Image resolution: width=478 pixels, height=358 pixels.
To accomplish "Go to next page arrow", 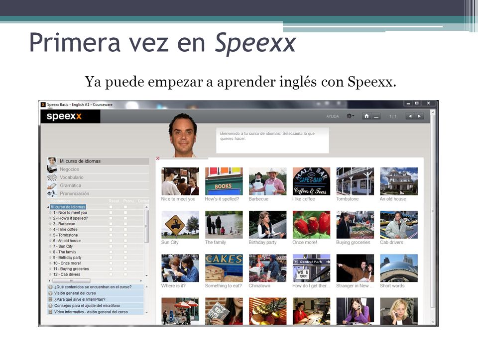I will coord(419,116).
